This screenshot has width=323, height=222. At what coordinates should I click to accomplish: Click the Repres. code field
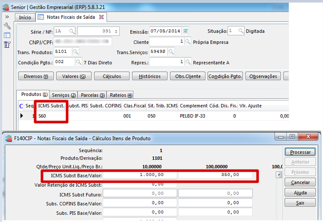[167, 62]
